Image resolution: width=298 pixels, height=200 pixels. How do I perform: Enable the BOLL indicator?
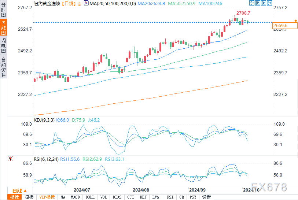click(90, 197)
